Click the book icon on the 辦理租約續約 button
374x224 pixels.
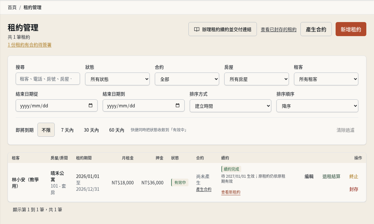[197, 29]
